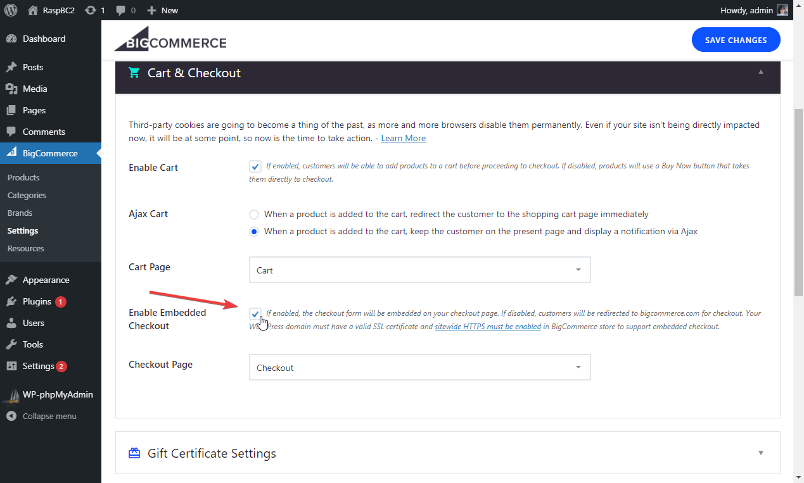Open the Checkout Page dropdown
Image resolution: width=804 pixels, height=483 pixels.
419,367
